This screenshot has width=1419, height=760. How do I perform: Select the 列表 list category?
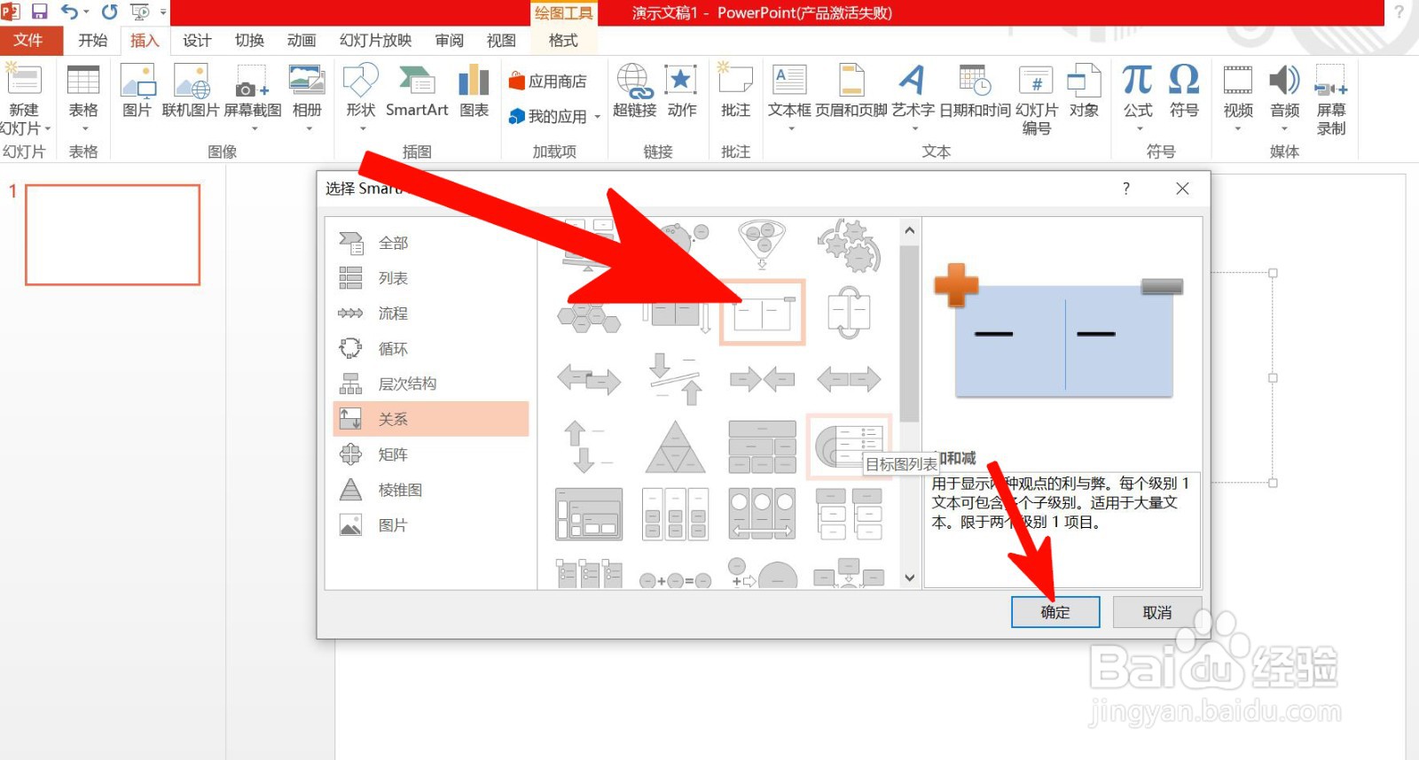click(x=431, y=278)
